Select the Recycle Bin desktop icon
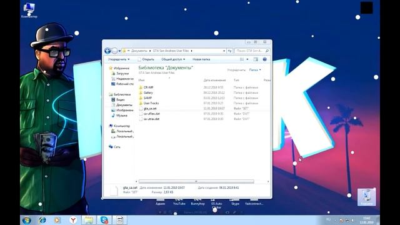This screenshot has width=400, height=225. point(367,197)
